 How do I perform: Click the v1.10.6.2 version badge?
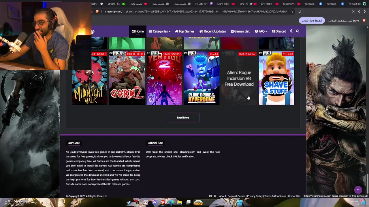point(288,54)
